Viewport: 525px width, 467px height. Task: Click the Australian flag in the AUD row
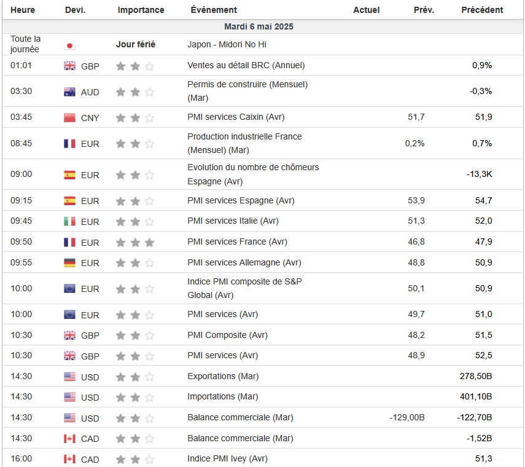pyautogui.click(x=70, y=92)
